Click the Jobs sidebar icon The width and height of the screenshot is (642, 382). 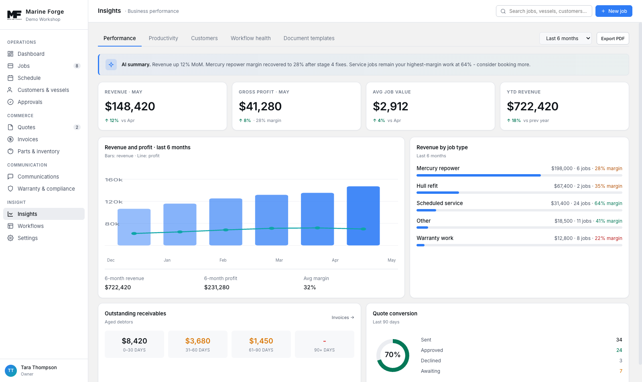[x=10, y=66]
